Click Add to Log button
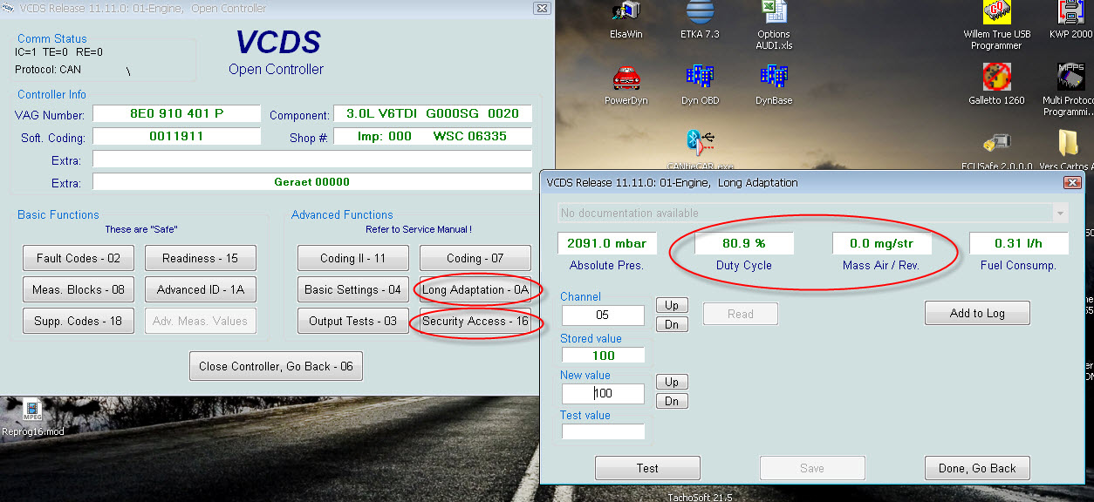Image resolution: width=1094 pixels, height=502 pixels. pyautogui.click(x=977, y=313)
